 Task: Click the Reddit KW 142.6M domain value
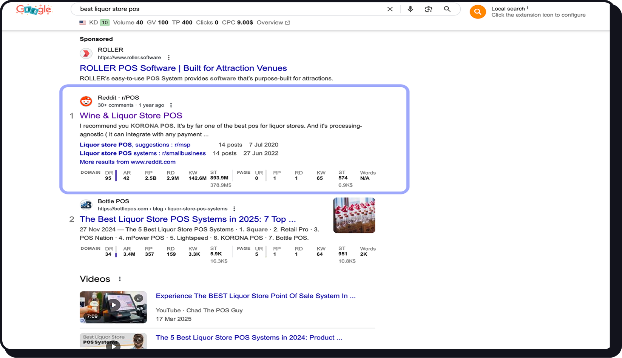click(x=198, y=178)
